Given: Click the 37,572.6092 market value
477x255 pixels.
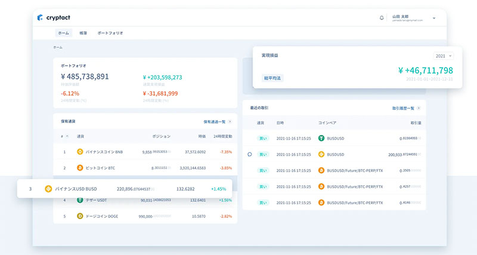Looking at the screenshot, I should point(196,152).
